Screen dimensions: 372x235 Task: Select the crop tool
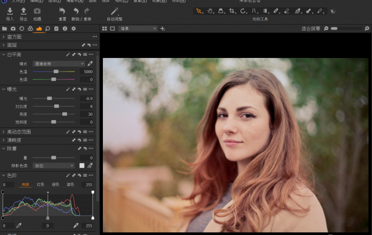232,11
